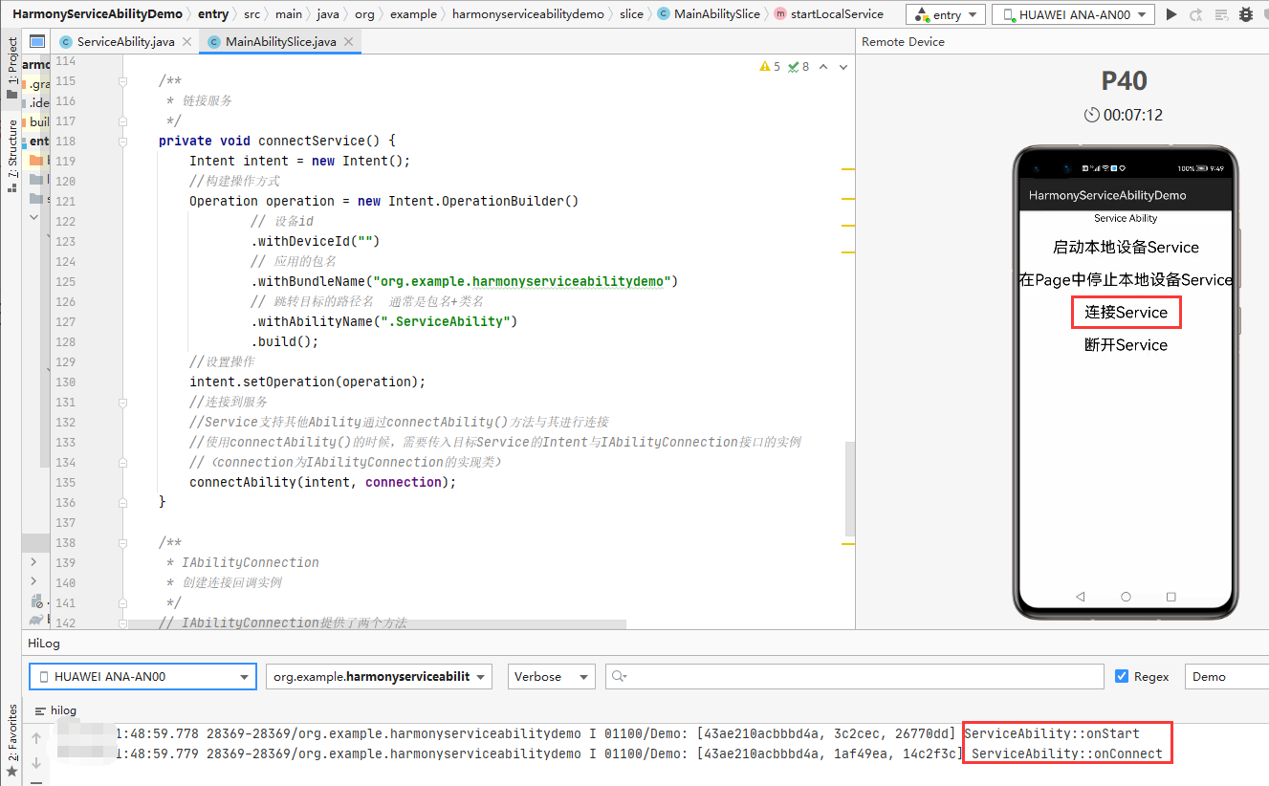This screenshot has width=1269, height=786.
Task: Show the 5 warnings indicator
Action: coord(770,67)
